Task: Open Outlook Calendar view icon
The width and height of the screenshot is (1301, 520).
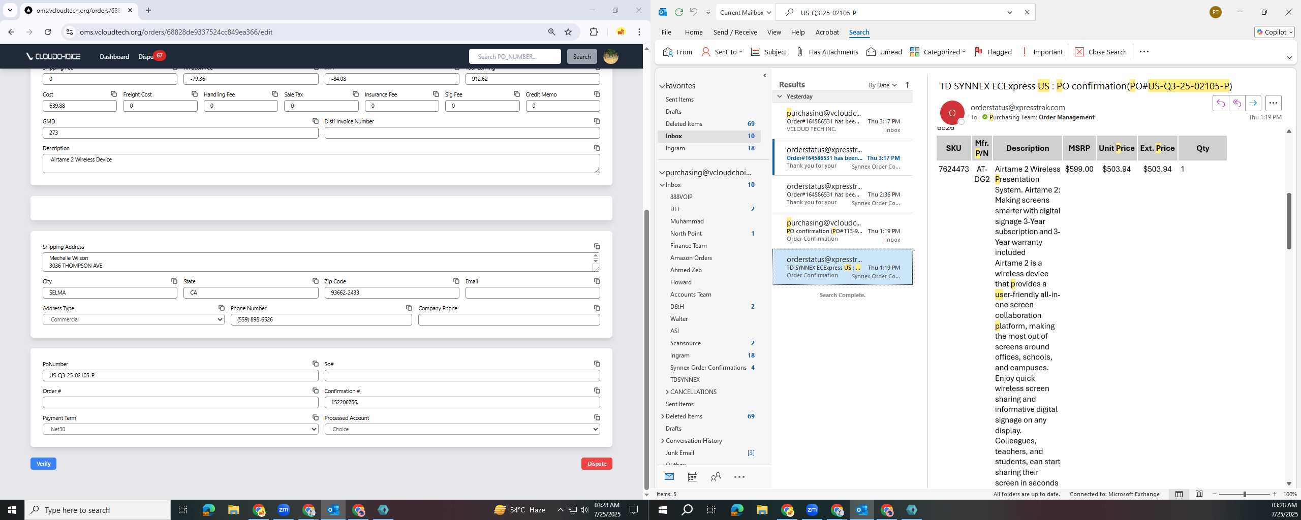Action: pos(692,477)
